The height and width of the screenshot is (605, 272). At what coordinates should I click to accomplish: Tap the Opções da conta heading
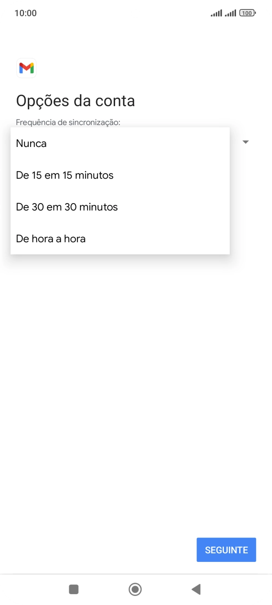click(76, 100)
